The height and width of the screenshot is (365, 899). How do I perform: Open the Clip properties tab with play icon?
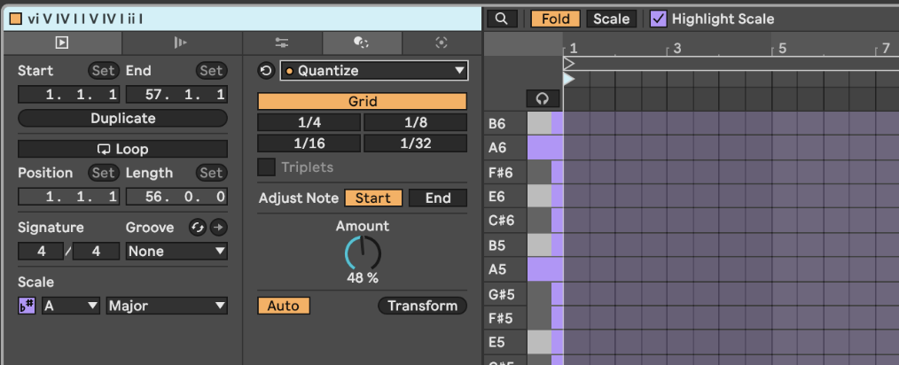61,42
